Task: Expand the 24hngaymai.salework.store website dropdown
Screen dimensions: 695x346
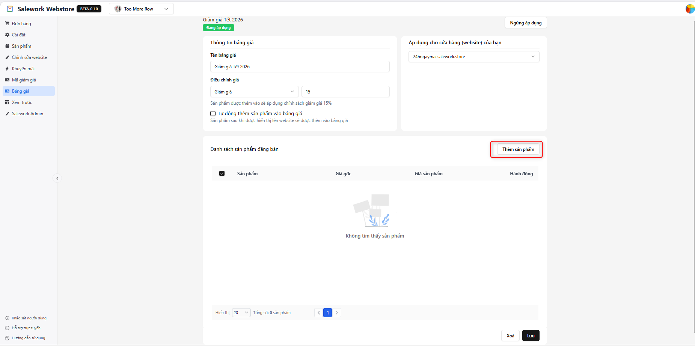Action: click(x=473, y=57)
